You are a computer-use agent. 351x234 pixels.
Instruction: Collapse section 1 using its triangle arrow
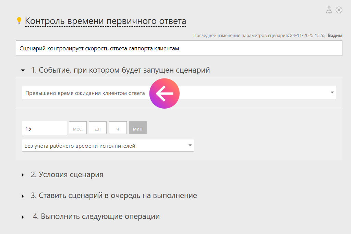point(23,71)
